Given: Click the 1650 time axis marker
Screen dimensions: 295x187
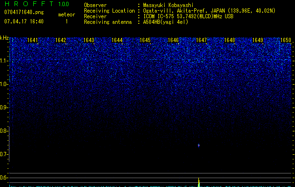Looking at the screenshot, I should pos(286,40).
